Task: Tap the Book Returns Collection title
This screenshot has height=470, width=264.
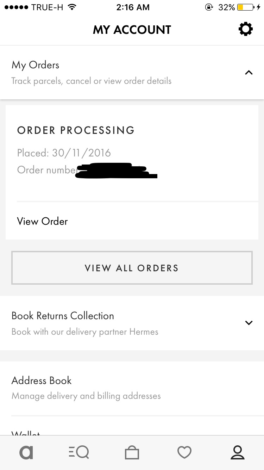Action: coord(63,316)
